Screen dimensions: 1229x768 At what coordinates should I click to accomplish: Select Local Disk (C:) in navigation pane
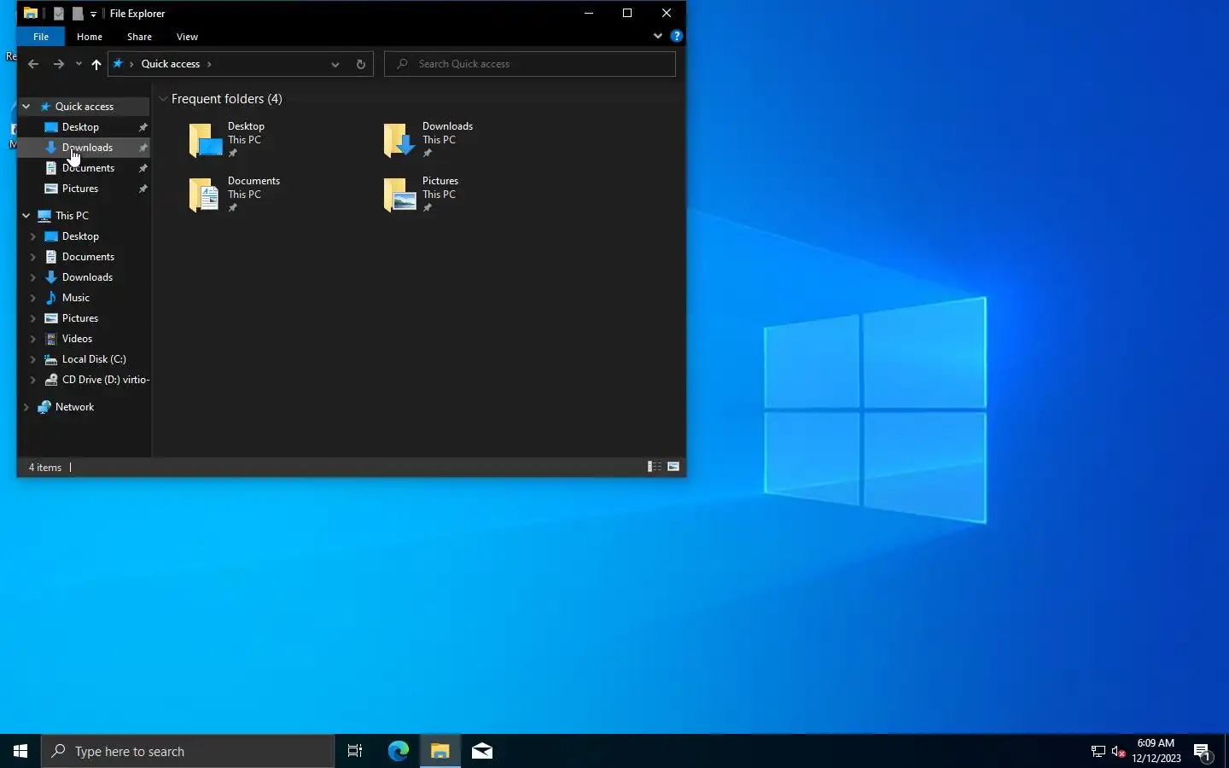point(94,359)
